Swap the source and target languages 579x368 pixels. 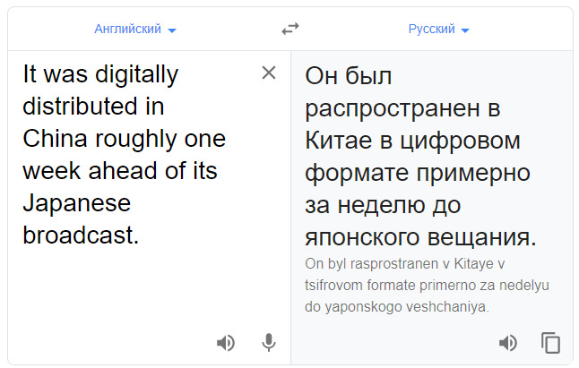[289, 29]
